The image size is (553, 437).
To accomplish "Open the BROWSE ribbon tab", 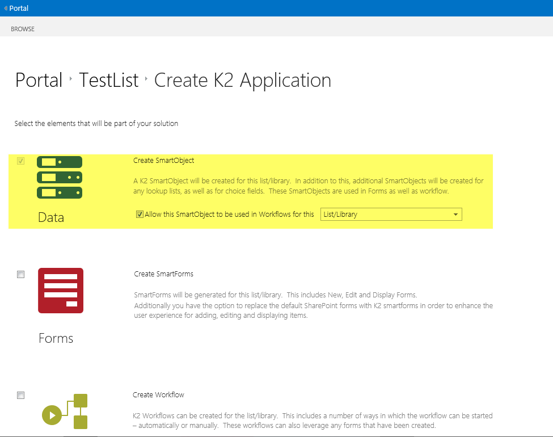I will pos(23,29).
